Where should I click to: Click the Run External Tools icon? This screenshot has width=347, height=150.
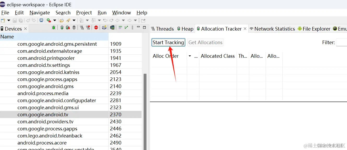point(49,20)
